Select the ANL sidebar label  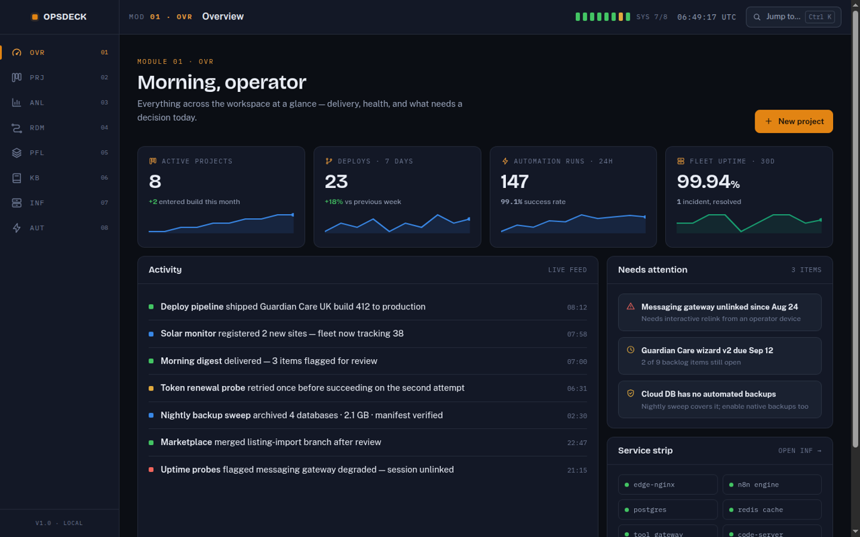point(37,103)
